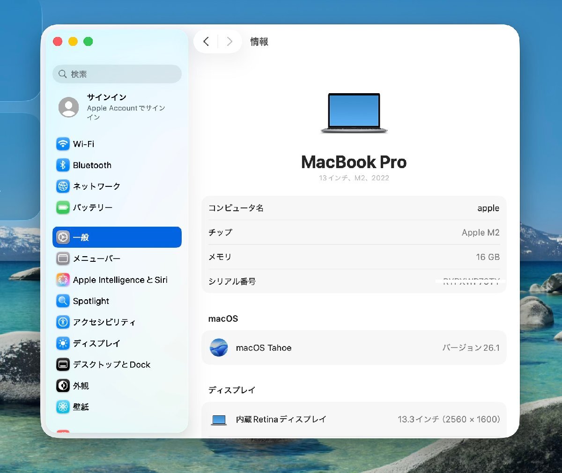The height and width of the screenshot is (473, 562).
Task: Select メニューバー in the sidebar
Action: 117,259
